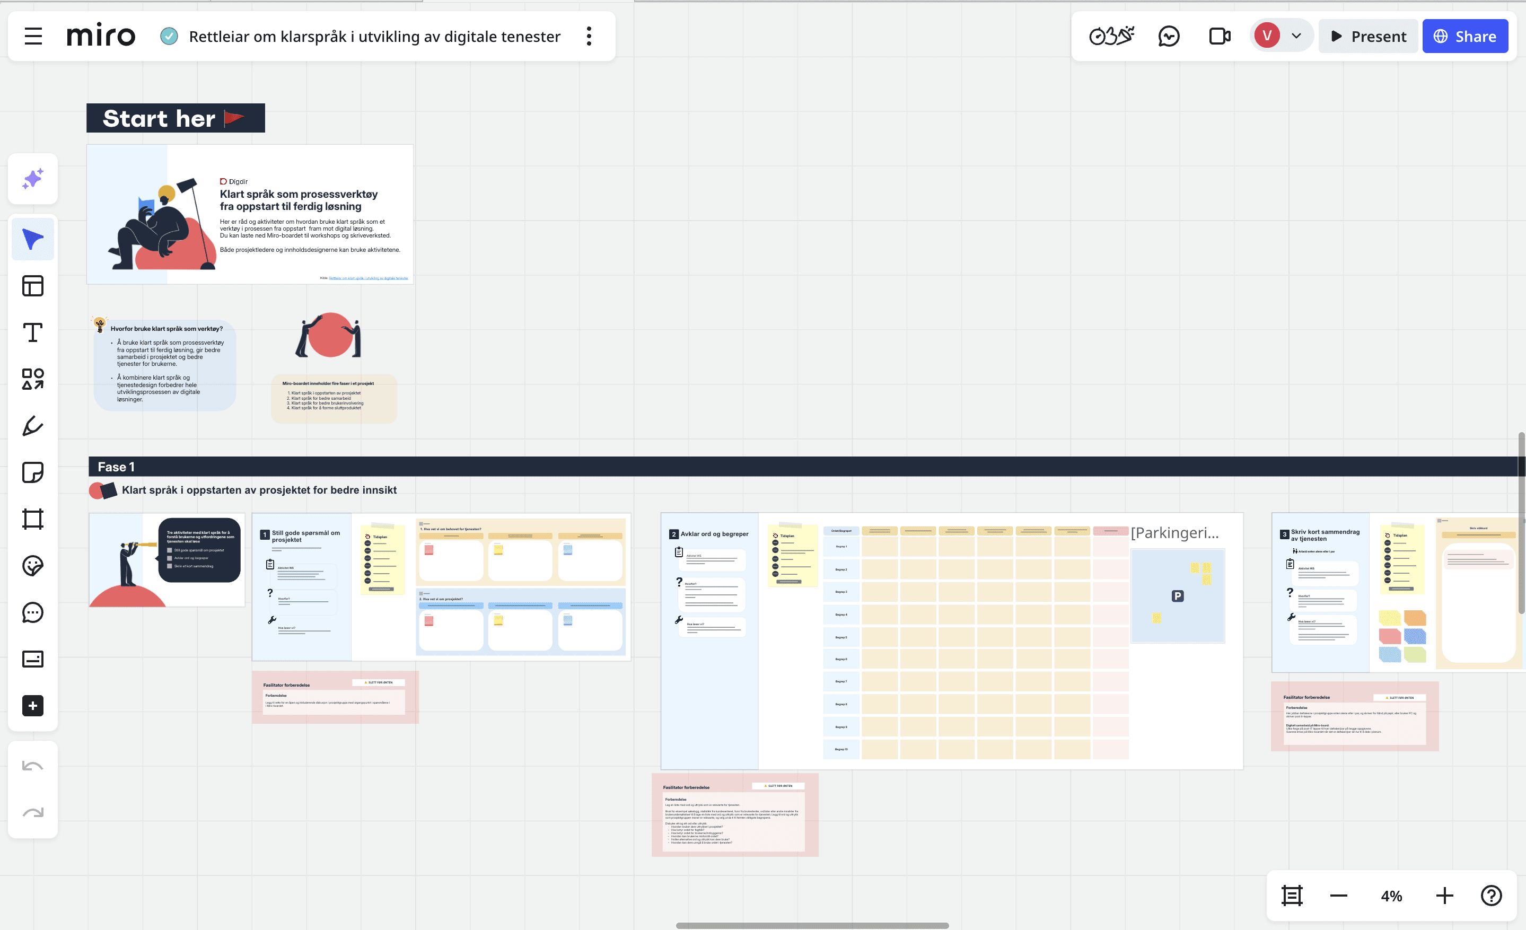
Task: Click the Present button
Action: [x=1368, y=37]
